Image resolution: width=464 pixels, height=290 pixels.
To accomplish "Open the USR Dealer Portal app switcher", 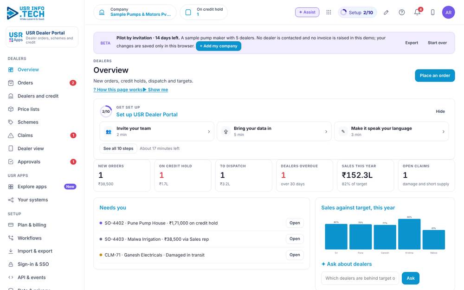I will pyautogui.click(x=42, y=37).
